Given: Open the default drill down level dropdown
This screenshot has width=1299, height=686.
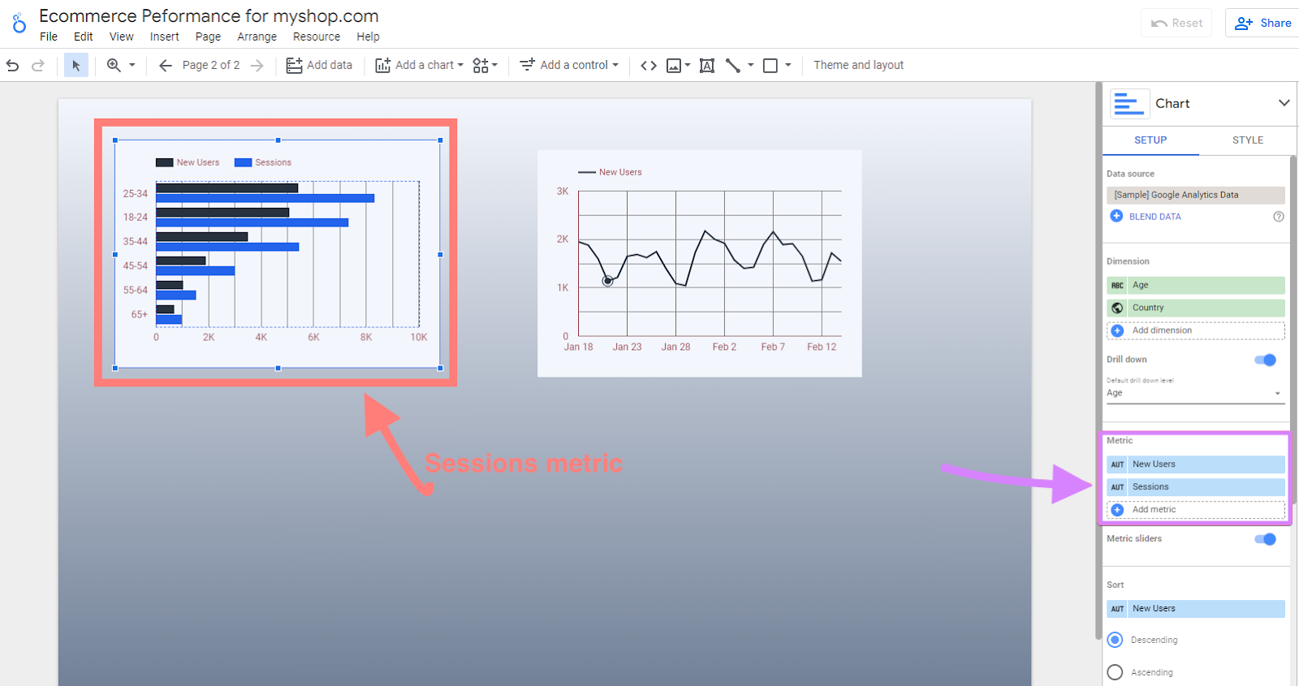Looking at the screenshot, I should [1194, 393].
